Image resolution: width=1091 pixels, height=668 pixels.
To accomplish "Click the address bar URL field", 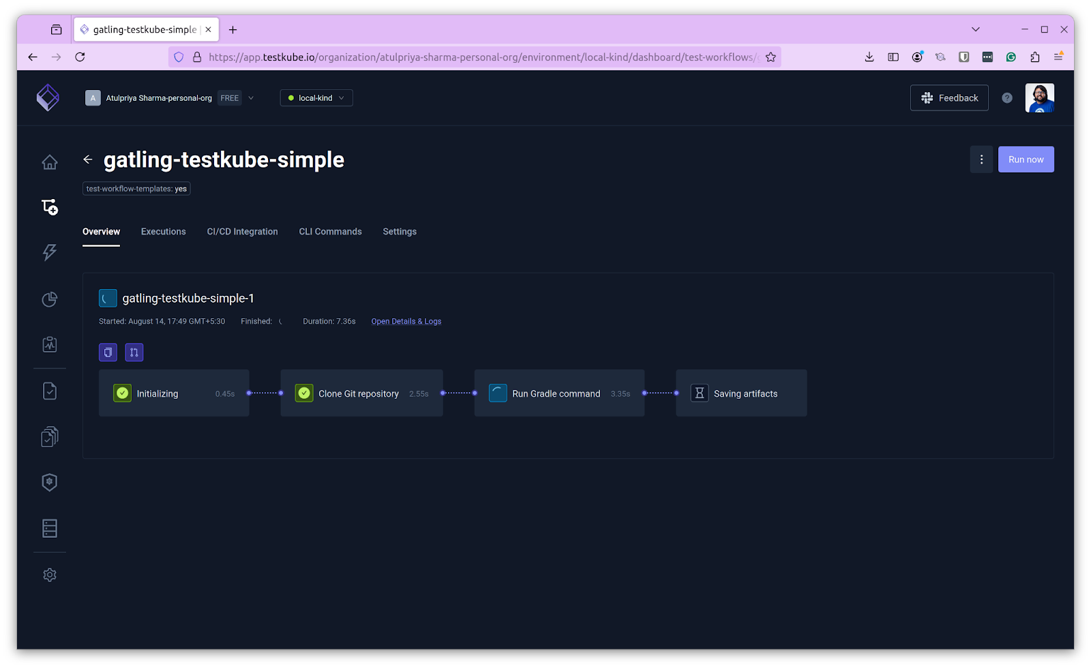I will tap(475, 57).
